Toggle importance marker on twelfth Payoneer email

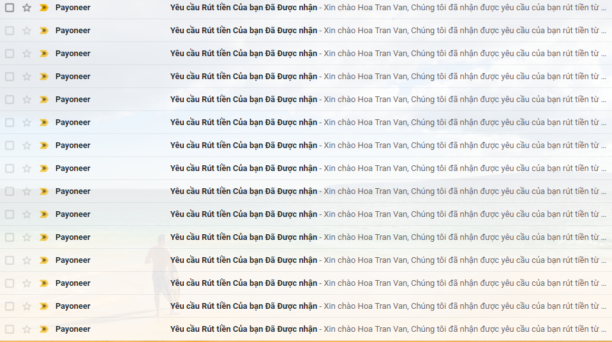tap(43, 260)
